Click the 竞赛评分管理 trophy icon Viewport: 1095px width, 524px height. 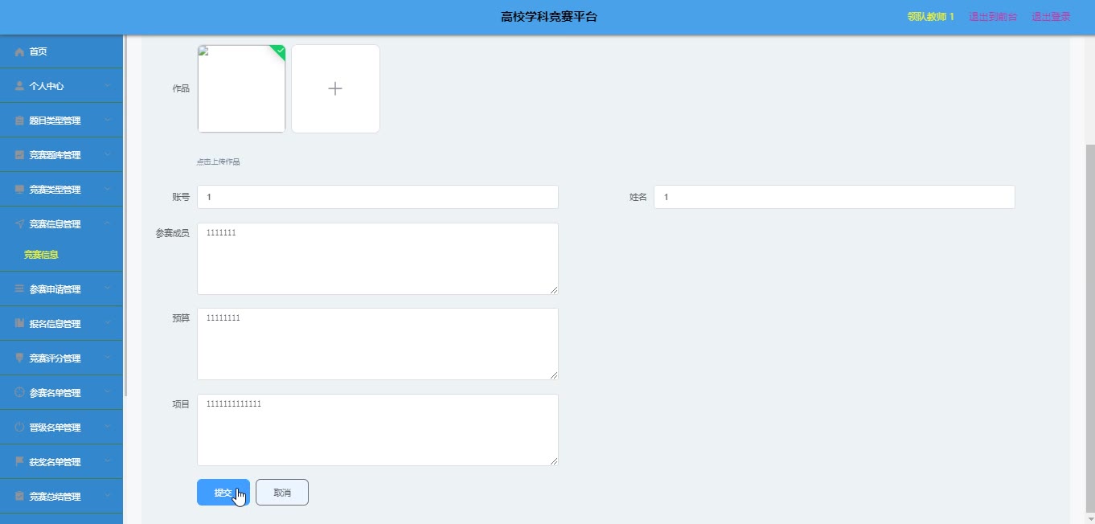19,358
